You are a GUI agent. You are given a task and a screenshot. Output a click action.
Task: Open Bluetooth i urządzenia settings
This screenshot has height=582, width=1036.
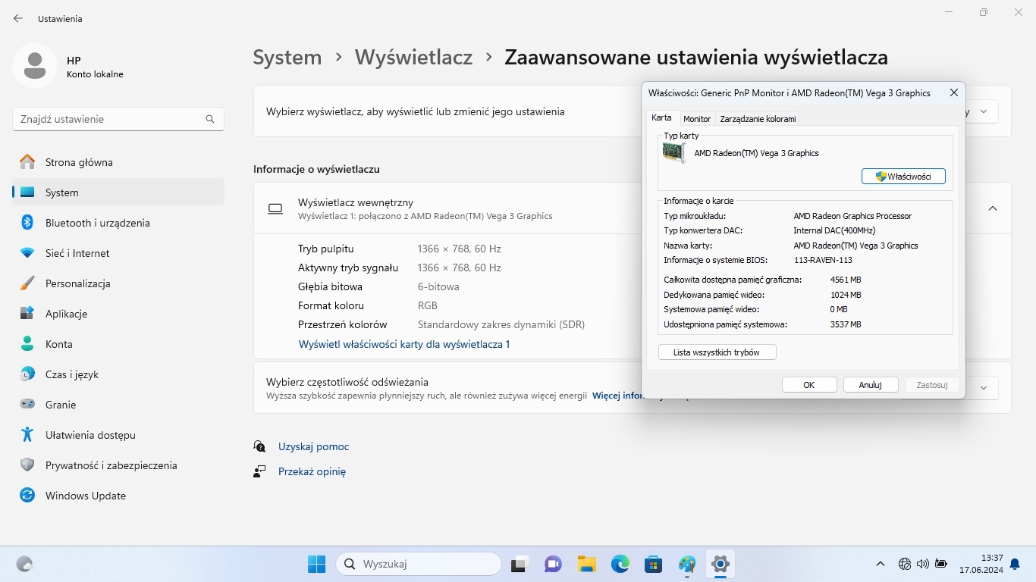tap(118, 223)
